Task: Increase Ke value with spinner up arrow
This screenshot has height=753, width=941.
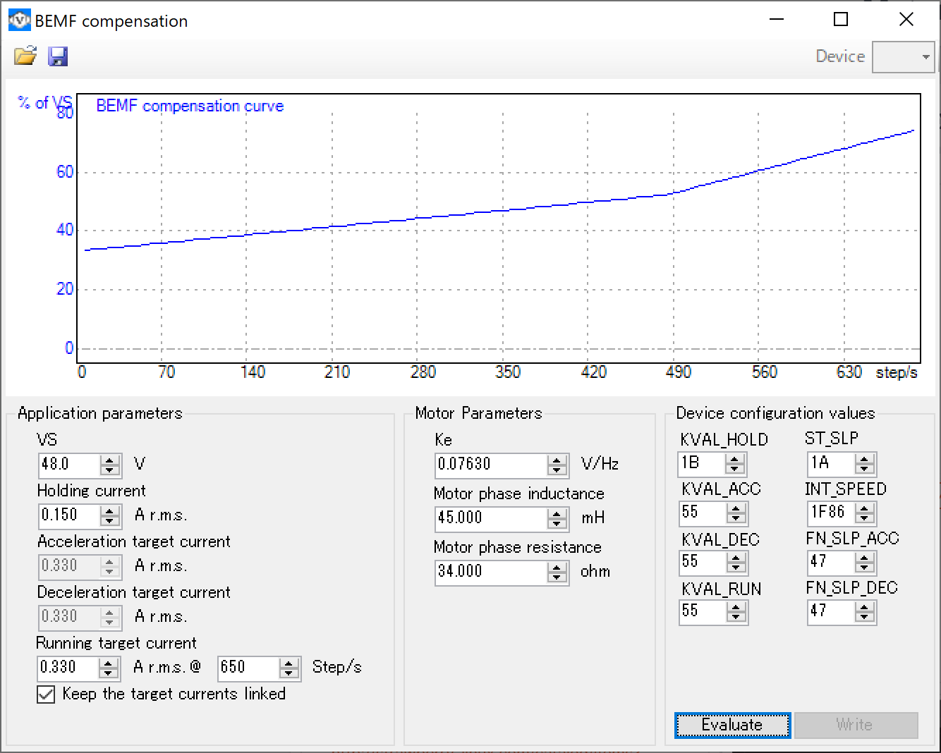Action: point(557,460)
